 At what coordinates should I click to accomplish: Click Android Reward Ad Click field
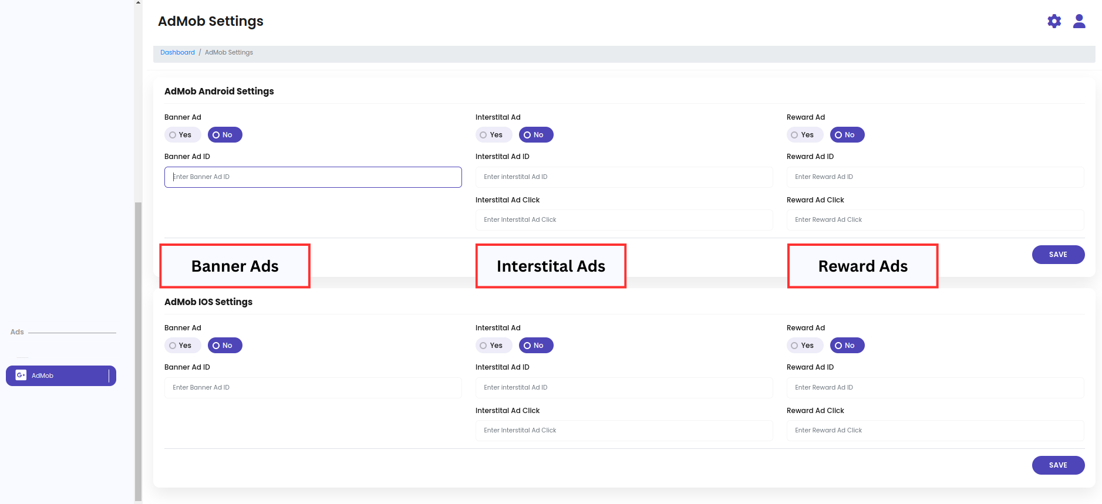[x=935, y=220]
